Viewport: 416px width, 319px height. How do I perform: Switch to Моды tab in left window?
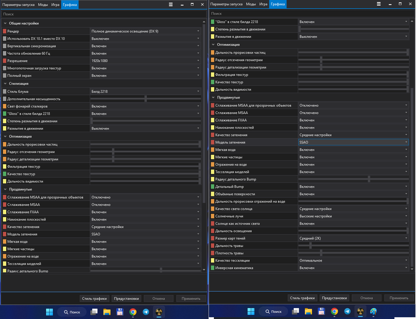pyautogui.click(x=43, y=4)
